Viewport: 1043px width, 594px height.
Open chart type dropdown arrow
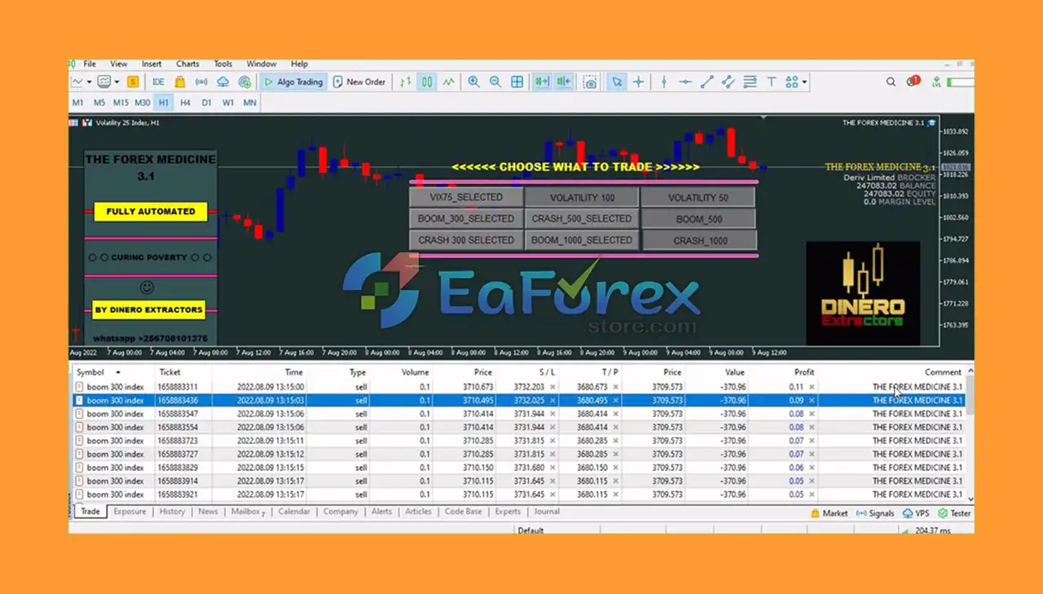click(88, 81)
